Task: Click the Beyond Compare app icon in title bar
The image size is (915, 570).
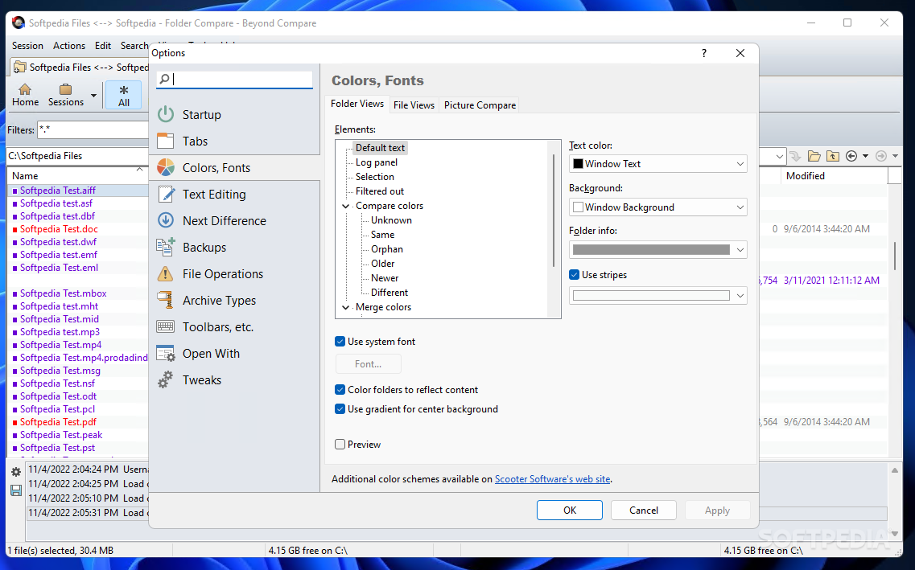Action: tap(19, 23)
